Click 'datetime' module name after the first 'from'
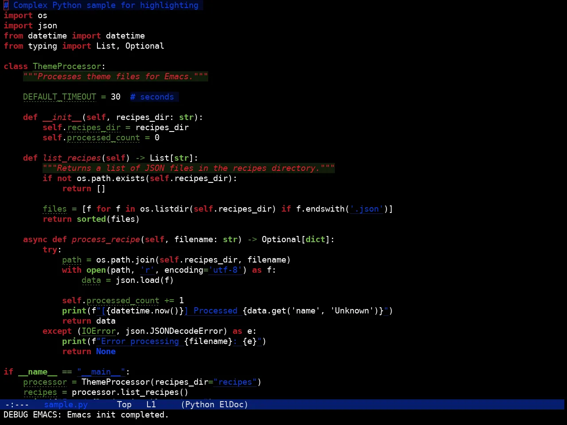Viewport: 567px width, 425px height. [x=47, y=36]
